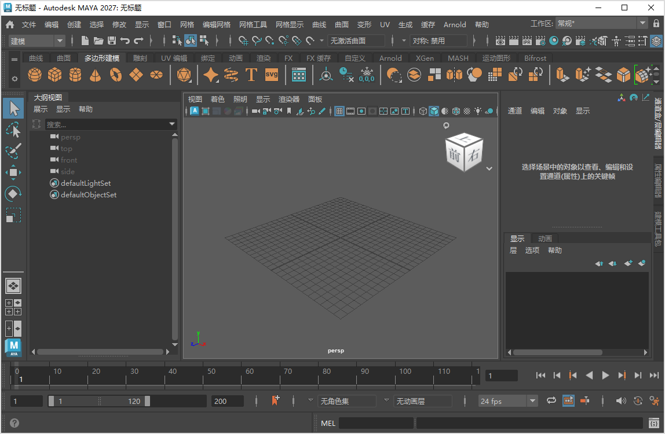Create a polygon cube from the shelf
This screenshot has width=665, height=434.
[x=54, y=75]
